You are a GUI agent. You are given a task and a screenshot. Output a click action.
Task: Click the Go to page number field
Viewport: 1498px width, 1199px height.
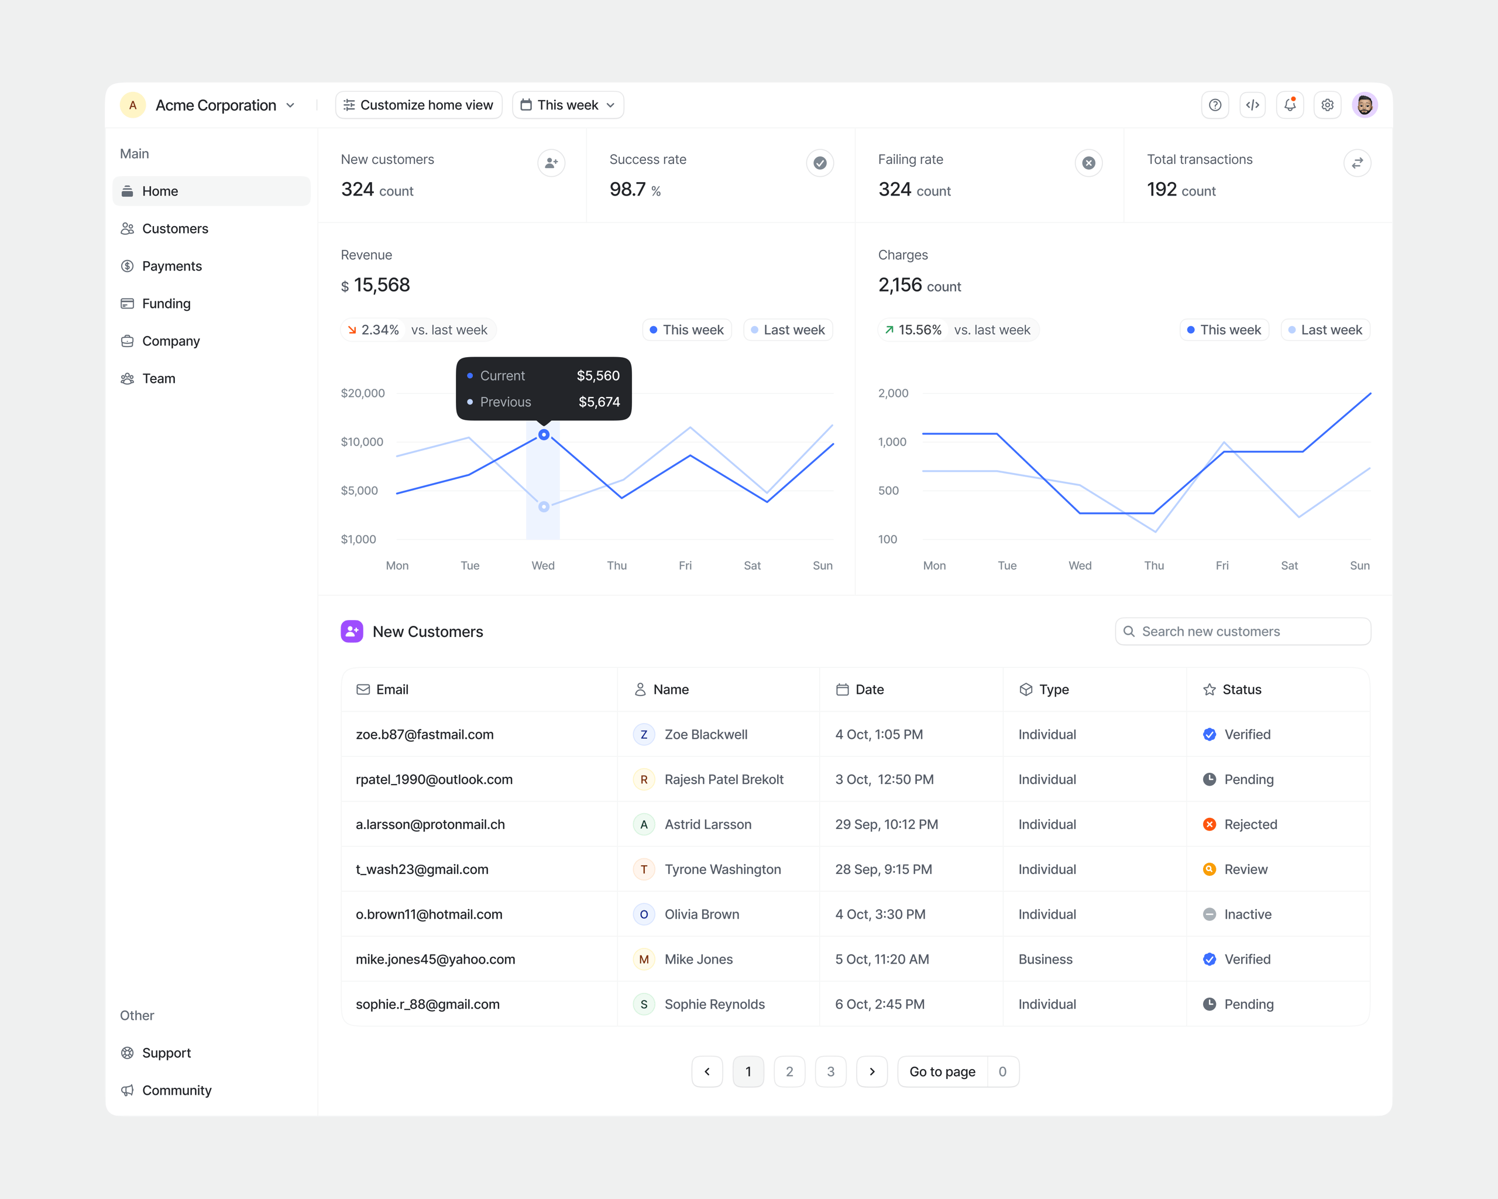[1002, 1071]
